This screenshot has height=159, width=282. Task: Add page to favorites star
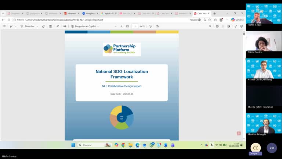click(x=210, y=20)
